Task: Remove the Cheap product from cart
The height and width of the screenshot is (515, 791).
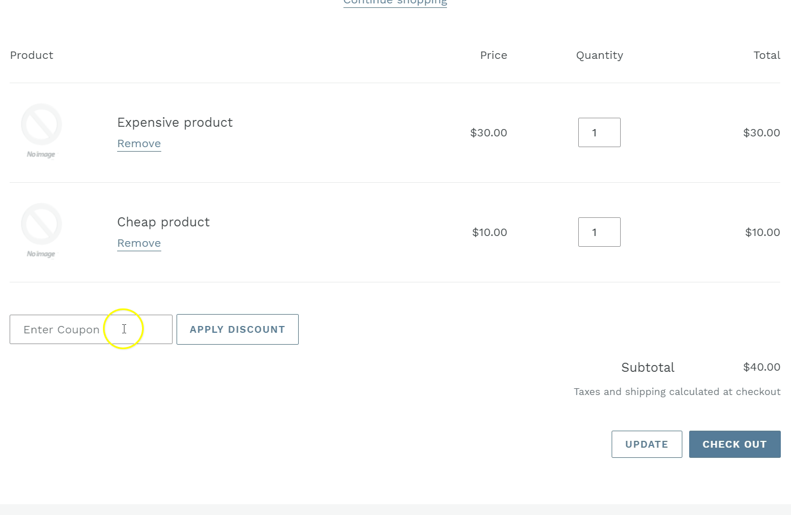Action: point(139,243)
